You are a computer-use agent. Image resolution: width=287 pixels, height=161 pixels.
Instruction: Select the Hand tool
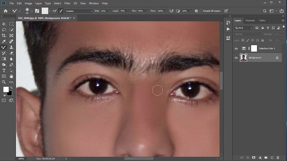[x=11, y=76]
